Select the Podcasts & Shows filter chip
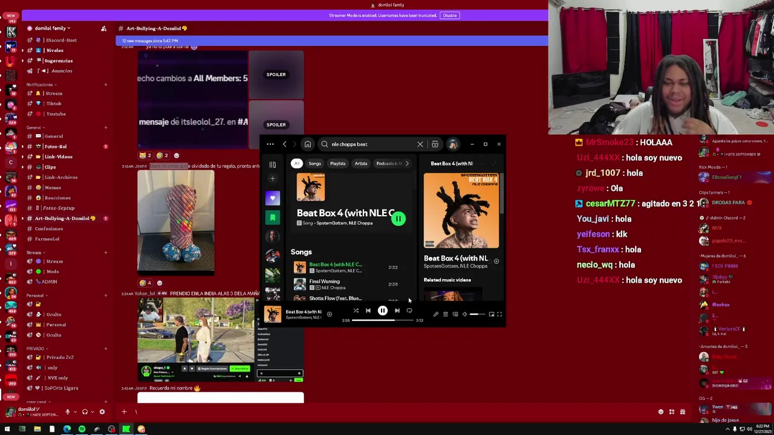Screen dimensions: 774x435 pos(388,164)
